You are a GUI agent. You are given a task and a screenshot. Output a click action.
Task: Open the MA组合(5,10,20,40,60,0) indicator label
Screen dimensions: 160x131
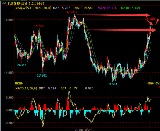[33, 8]
